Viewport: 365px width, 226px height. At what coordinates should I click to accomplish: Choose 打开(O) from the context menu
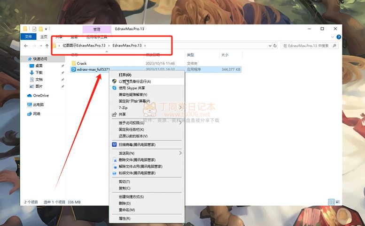pos(147,75)
